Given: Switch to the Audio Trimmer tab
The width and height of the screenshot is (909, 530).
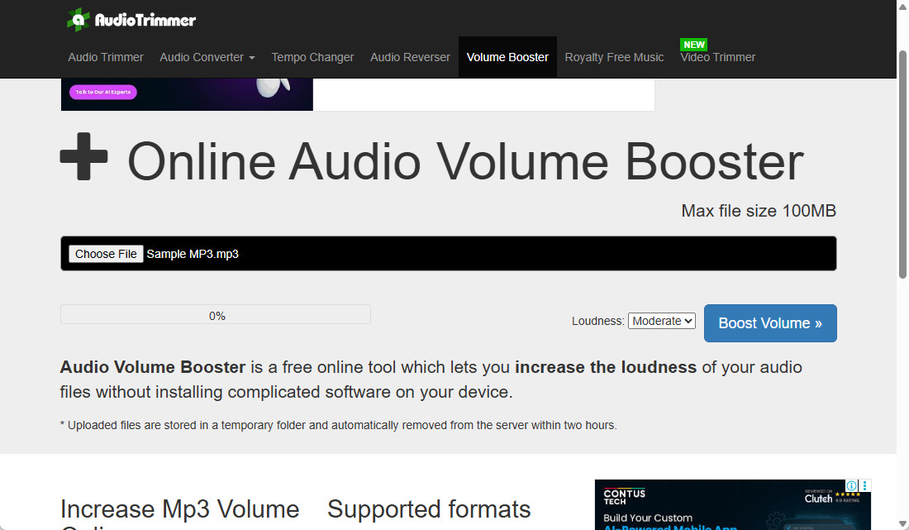Looking at the screenshot, I should (105, 57).
